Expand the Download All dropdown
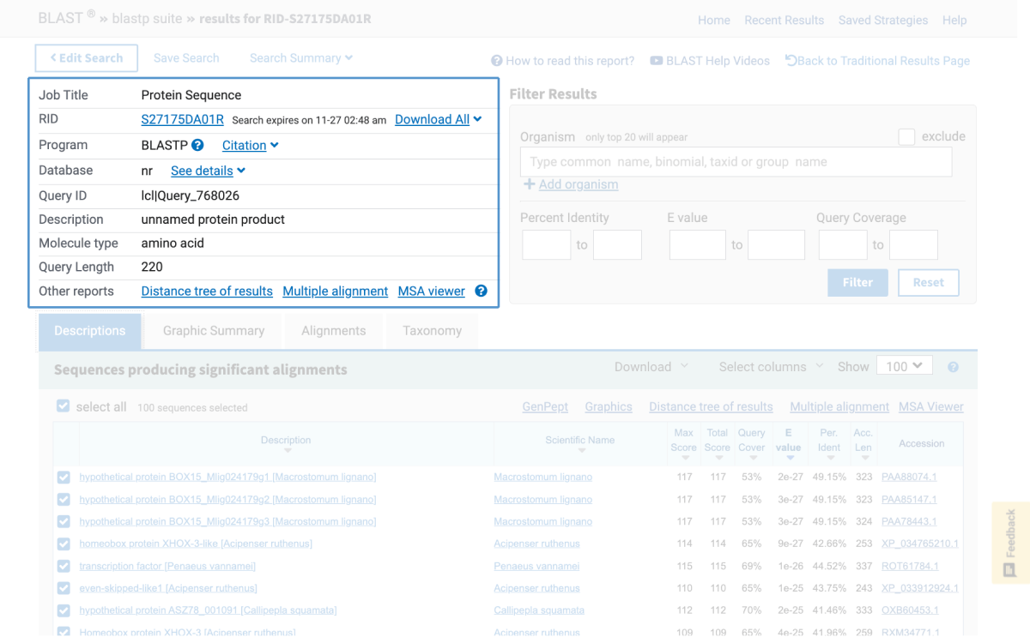 click(439, 120)
